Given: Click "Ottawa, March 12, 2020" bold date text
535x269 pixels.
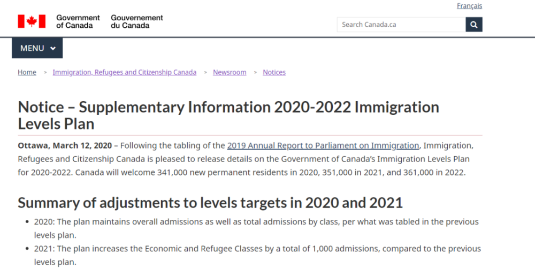Looking at the screenshot, I should (65, 145).
